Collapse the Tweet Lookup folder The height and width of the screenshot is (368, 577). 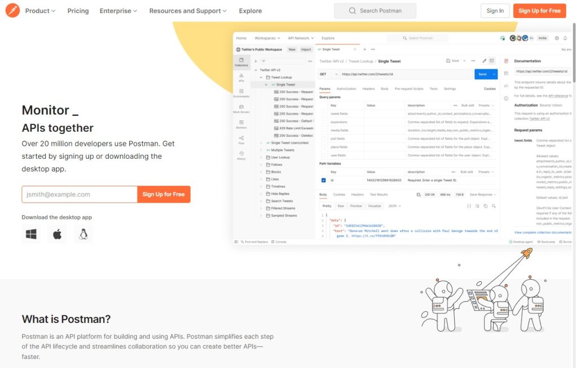(261, 77)
